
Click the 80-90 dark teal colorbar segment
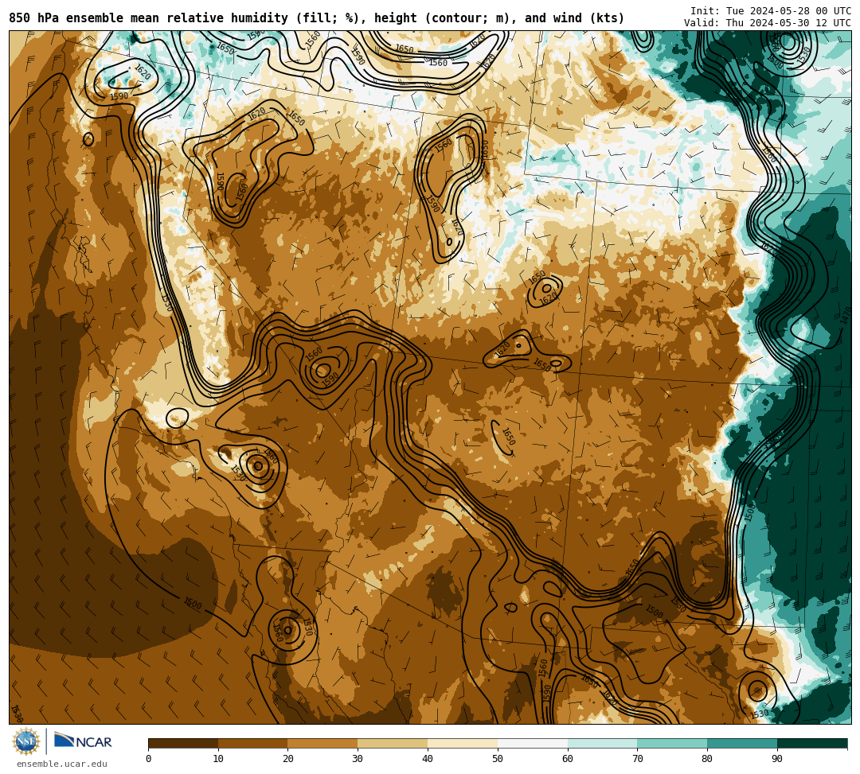(742, 743)
